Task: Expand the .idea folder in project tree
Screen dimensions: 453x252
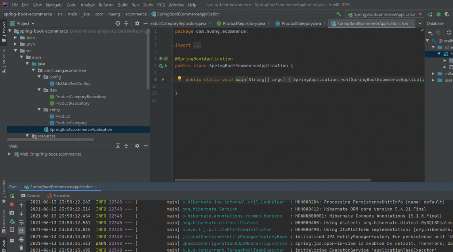Action: tap(16, 38)
